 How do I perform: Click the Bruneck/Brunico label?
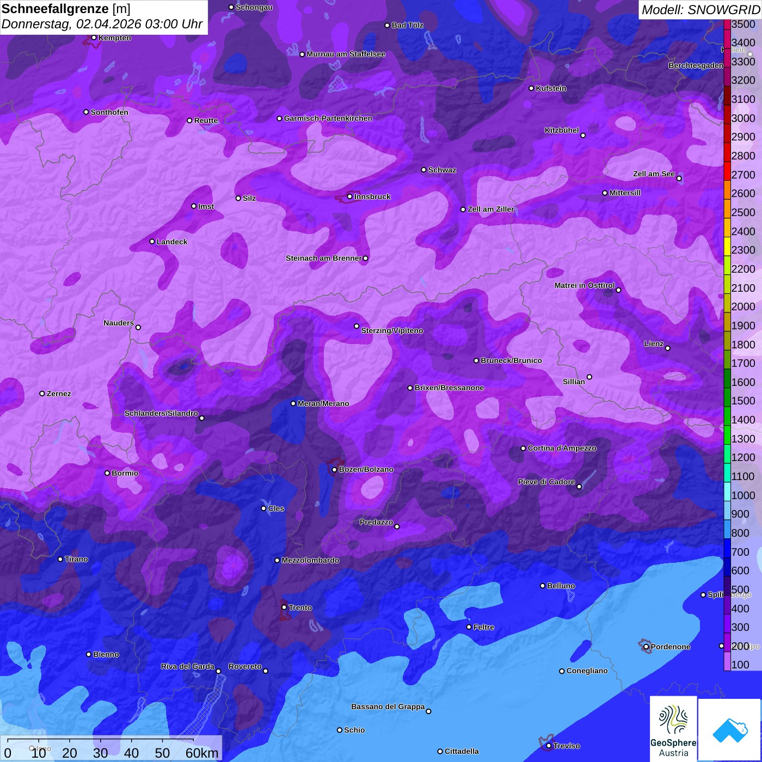[x=511, y=360]
